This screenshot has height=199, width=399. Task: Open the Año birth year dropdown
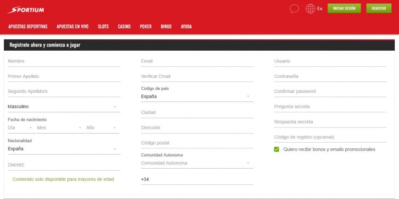pyautogui.click(x=103, y=128)
